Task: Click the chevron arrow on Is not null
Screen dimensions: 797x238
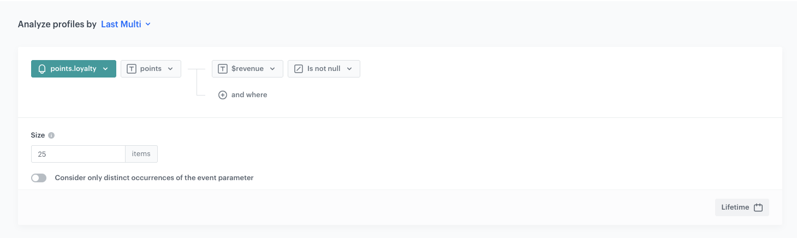Action: point(349,69)
